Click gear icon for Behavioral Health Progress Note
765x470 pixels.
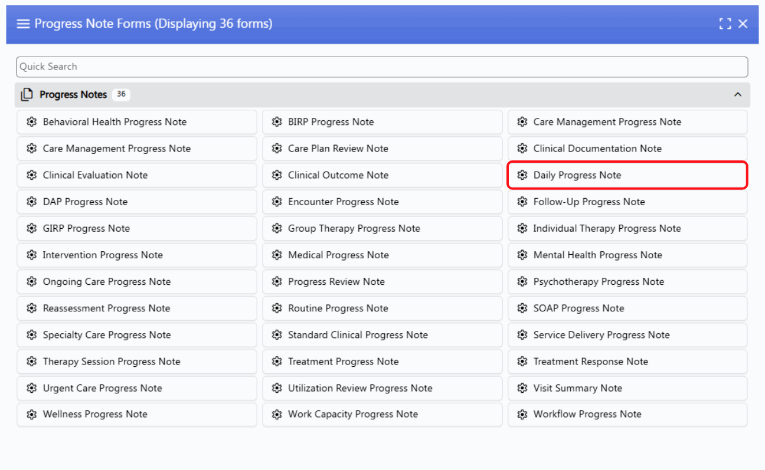coord(32,122)
